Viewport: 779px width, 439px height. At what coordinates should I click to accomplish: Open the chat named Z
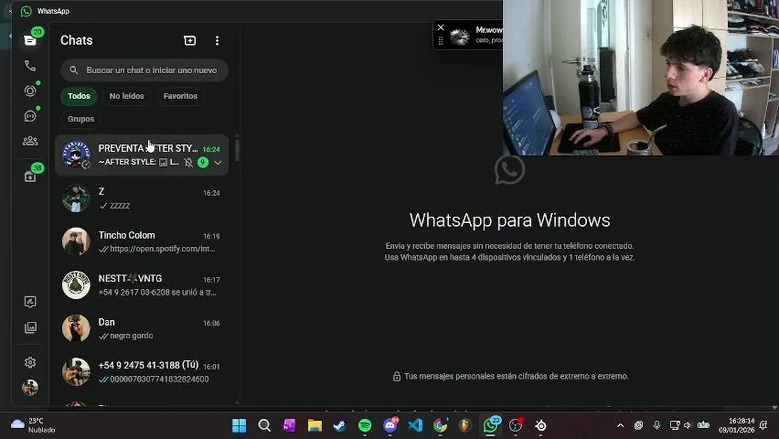[x=142, y=198]
